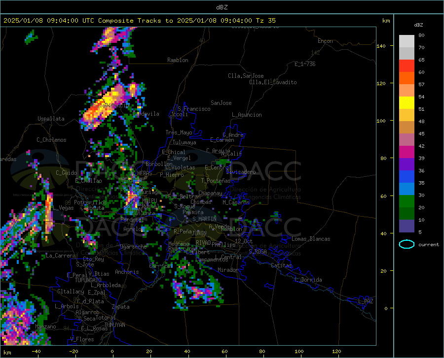Click the 80 dBZ white legend swatch

point(407,41)
